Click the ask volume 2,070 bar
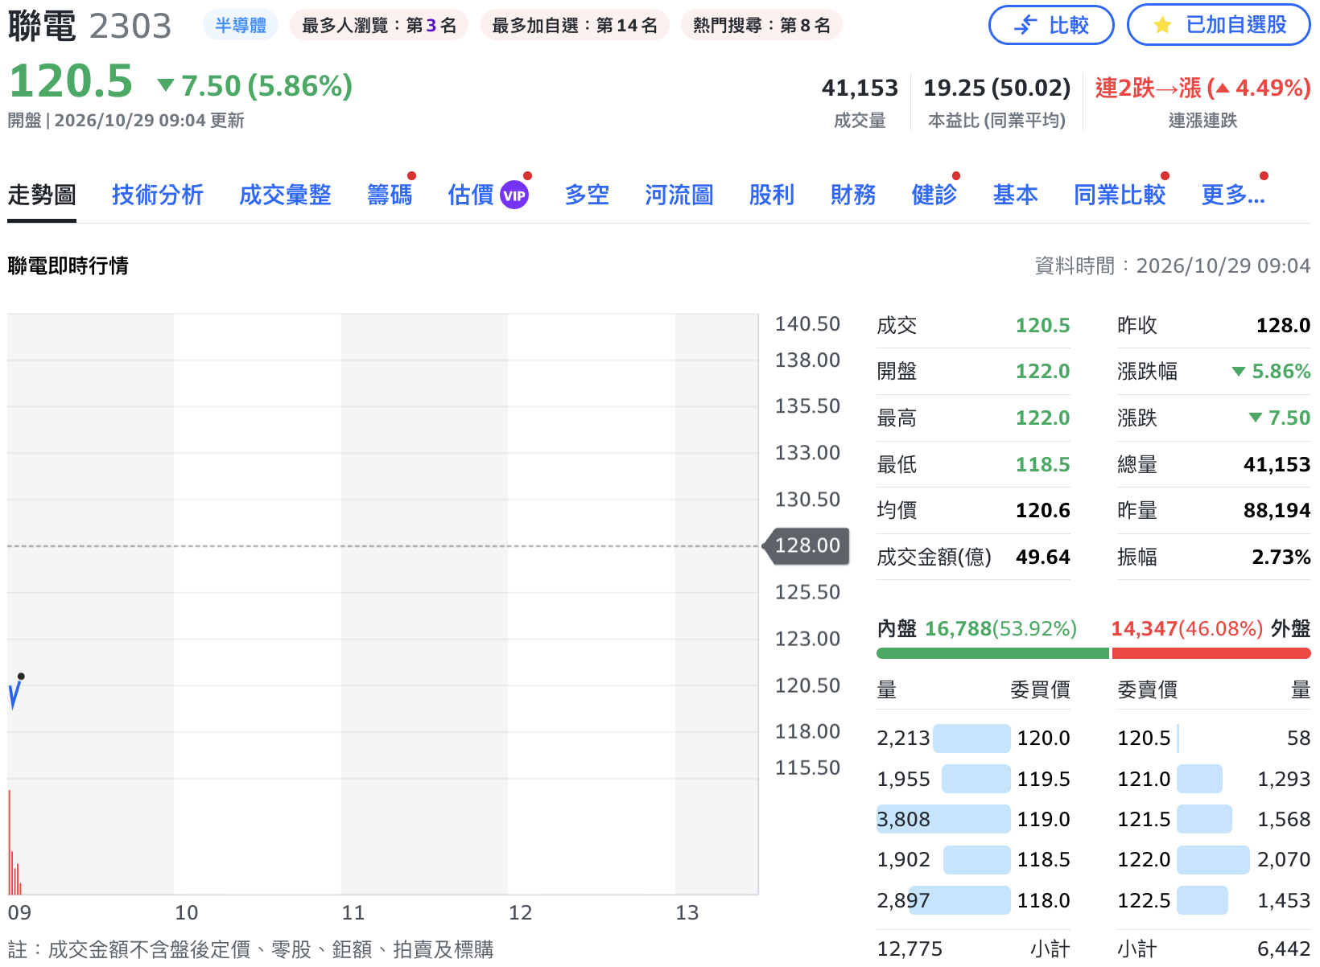Screen dimensions: 1320x967 coord(1213,859)
